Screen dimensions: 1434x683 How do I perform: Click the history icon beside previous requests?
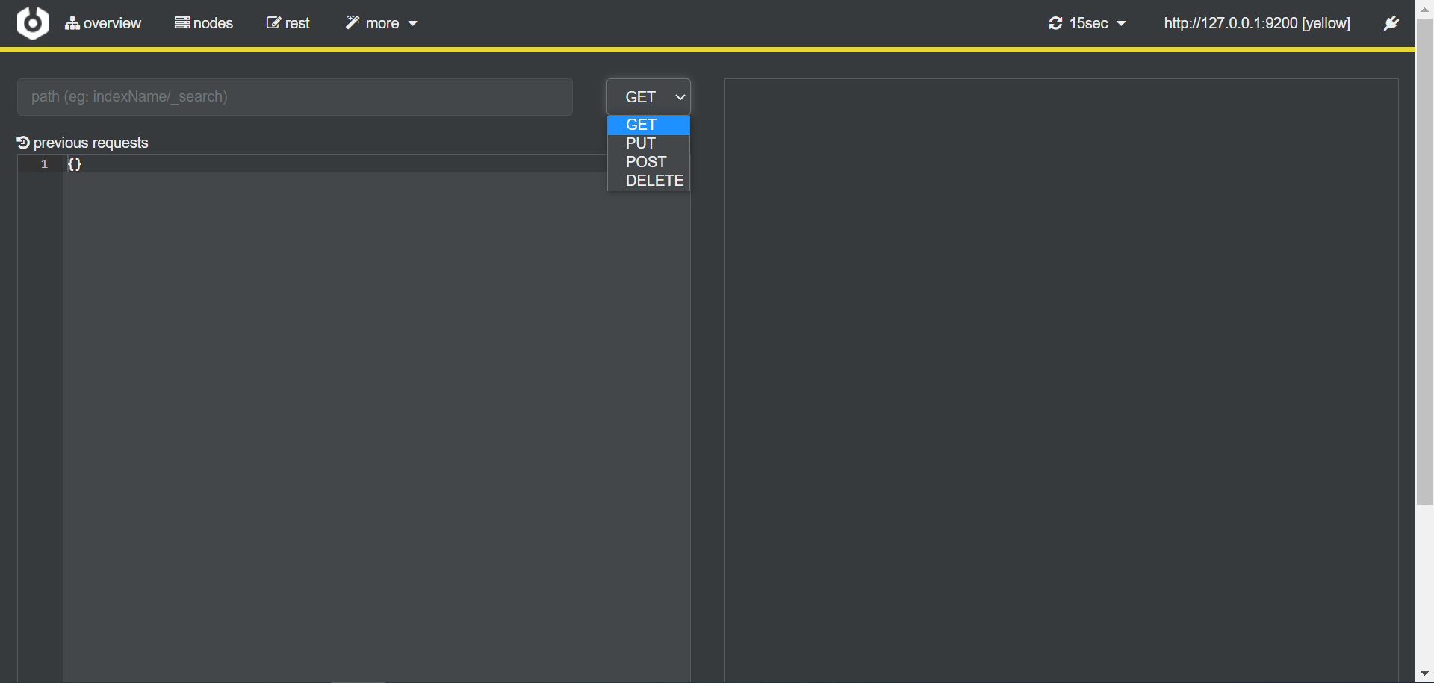click(23, 143)
